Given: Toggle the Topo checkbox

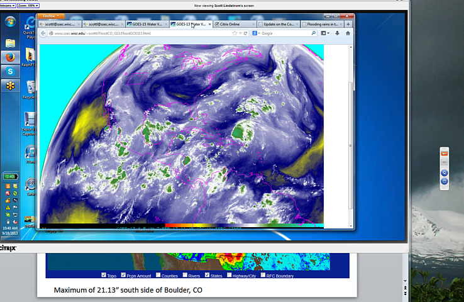Looking at the screenshot, I should (104, 275).
